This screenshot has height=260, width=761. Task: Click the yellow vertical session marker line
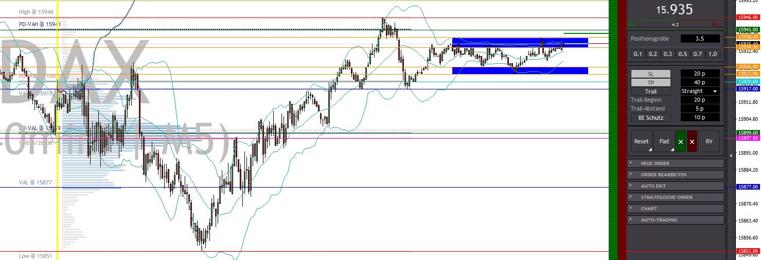point(57,130)
